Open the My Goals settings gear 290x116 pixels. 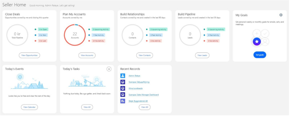281,15
